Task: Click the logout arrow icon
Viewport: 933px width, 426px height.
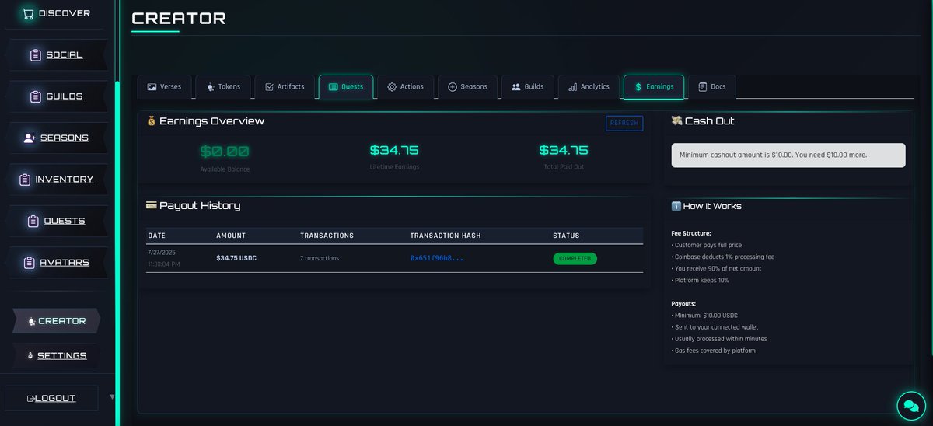Action: coord(31,399)
